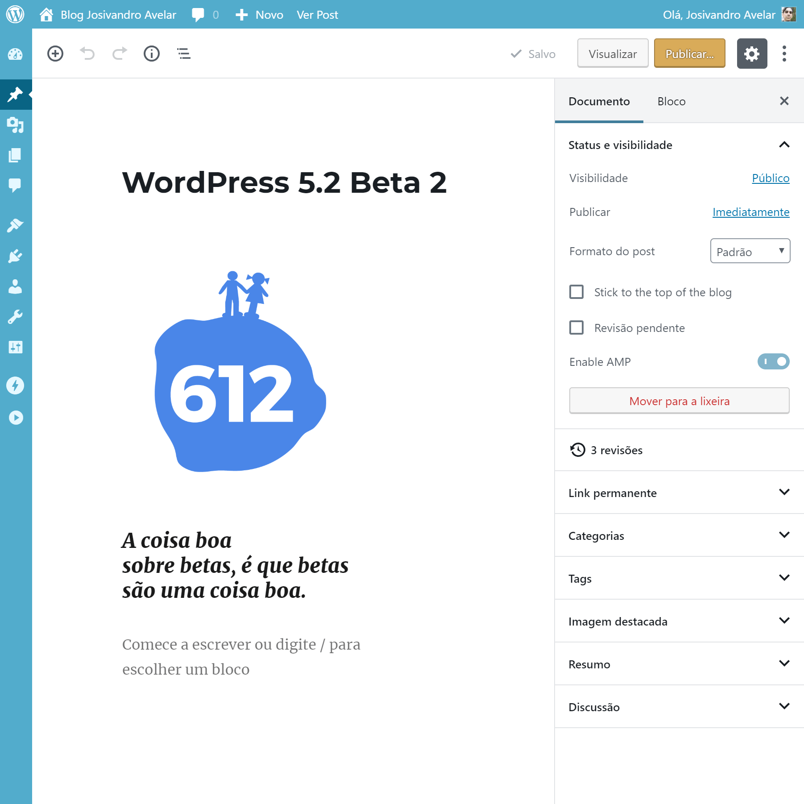Open Pages icon in sidebar
Image resolution: width=804 pixels, height=804 pixels.
tap(15, 155)
